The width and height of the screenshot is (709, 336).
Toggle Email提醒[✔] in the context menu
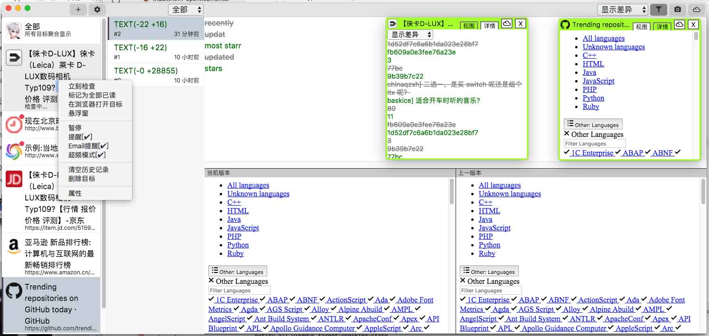click(88, 146)
